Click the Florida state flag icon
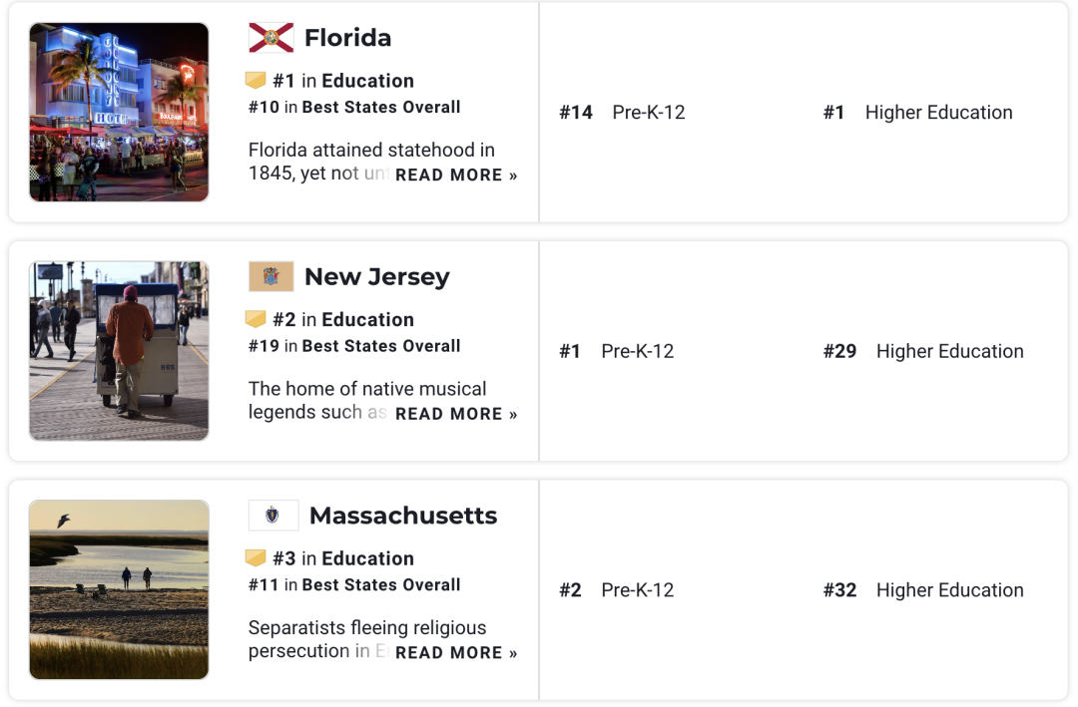 pos(270,38)
